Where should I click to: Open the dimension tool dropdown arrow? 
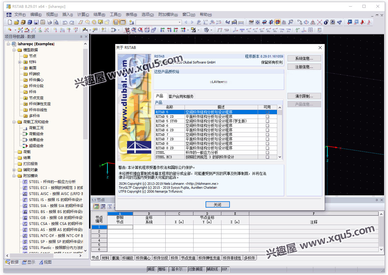point(90,30)
